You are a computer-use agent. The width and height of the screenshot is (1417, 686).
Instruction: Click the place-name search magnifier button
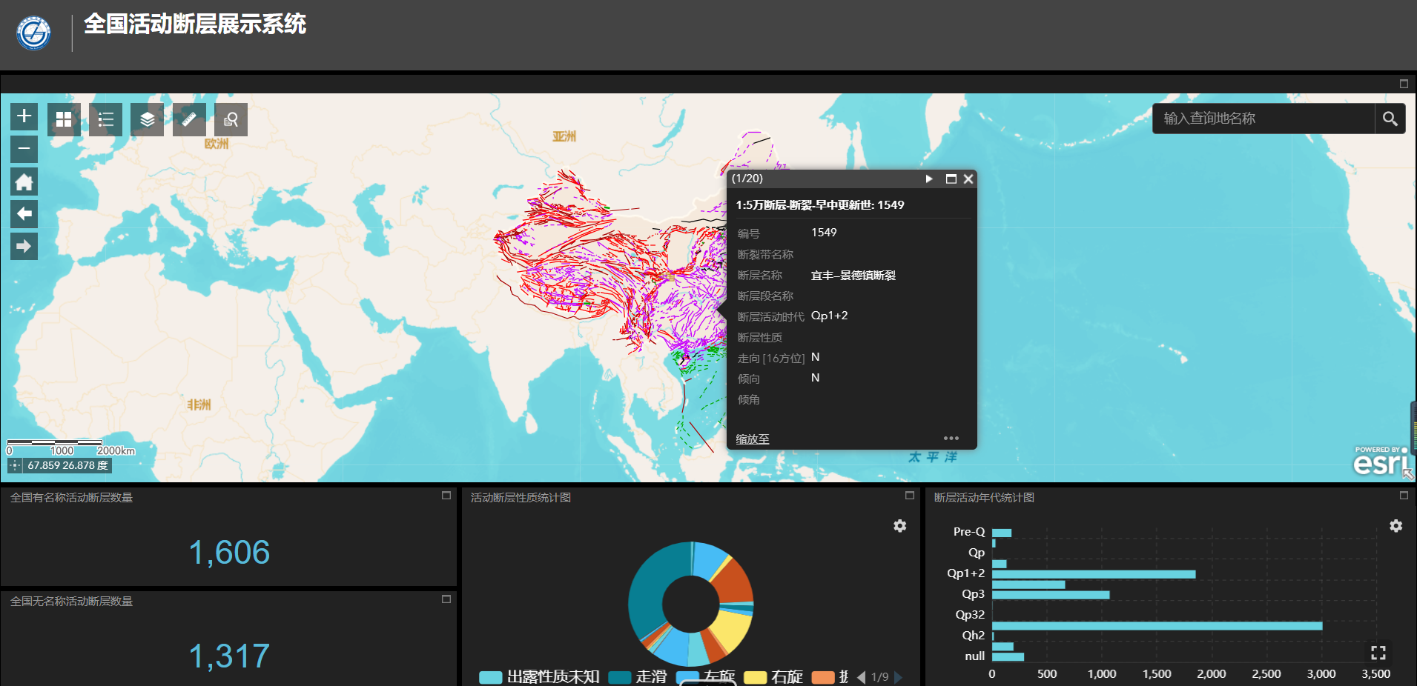pyautogui.click(x=1390, y=119)
